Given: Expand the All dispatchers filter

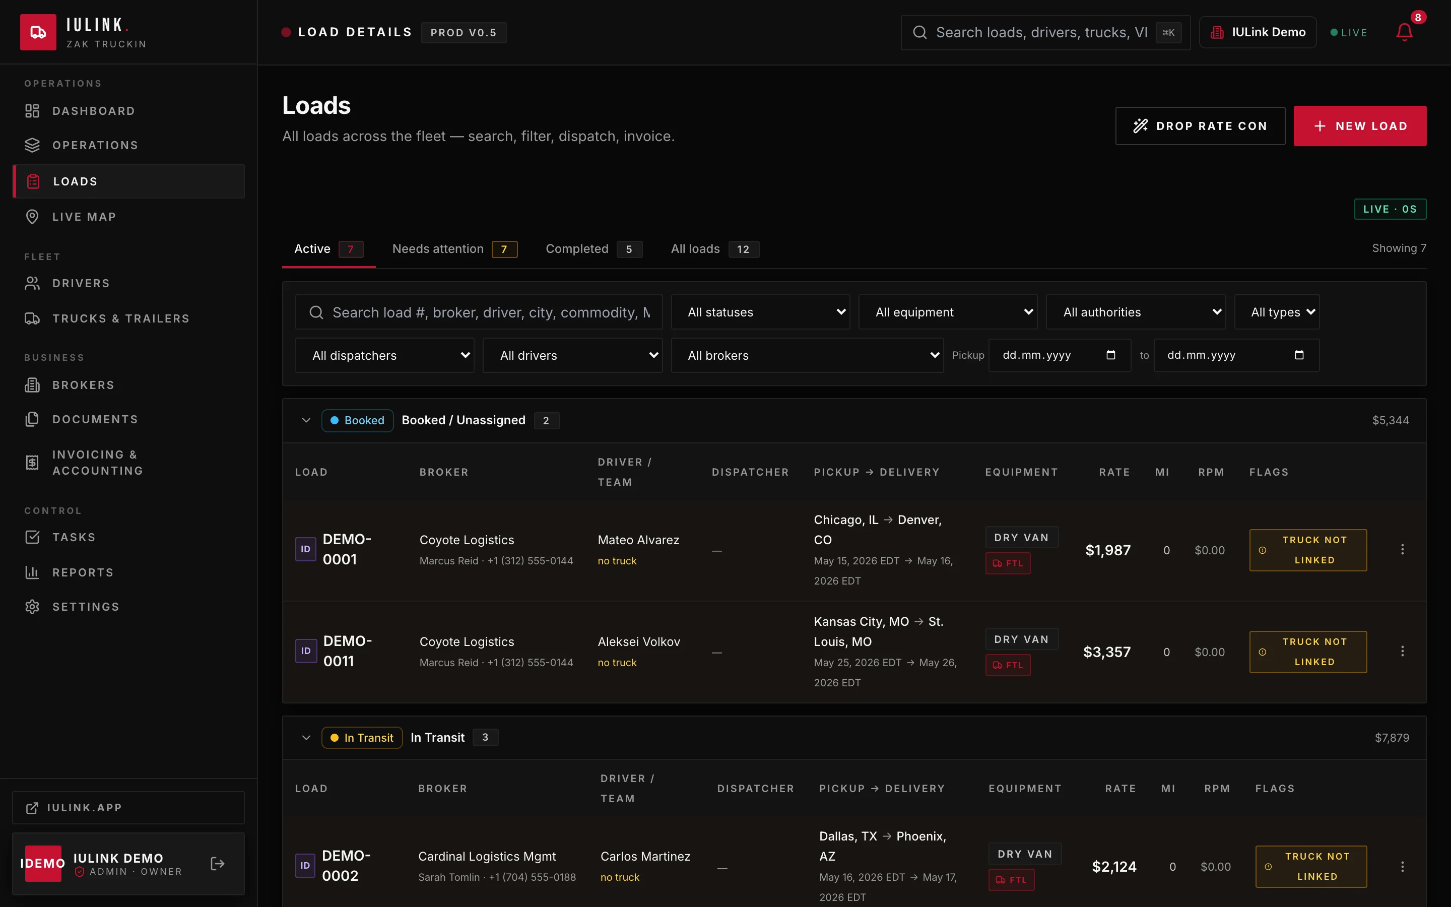Looking at the screenshot, I should pyautogui.click(x=385, y=355).
